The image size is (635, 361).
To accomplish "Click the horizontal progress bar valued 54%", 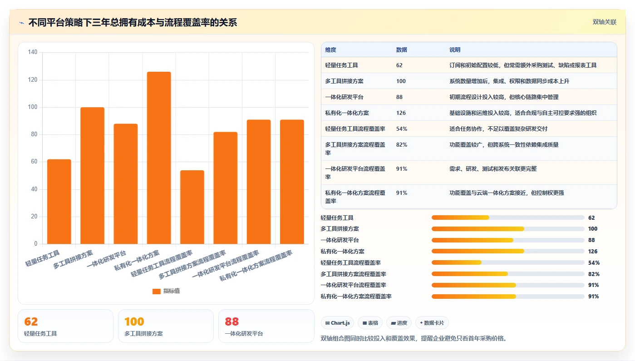I will (508, 262).
